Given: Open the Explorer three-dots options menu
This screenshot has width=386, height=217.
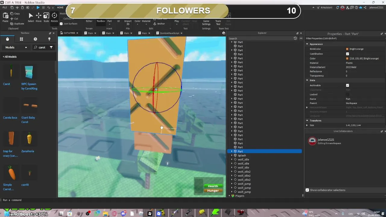Looking at the screenshot, I should click(x=301, y=38).
